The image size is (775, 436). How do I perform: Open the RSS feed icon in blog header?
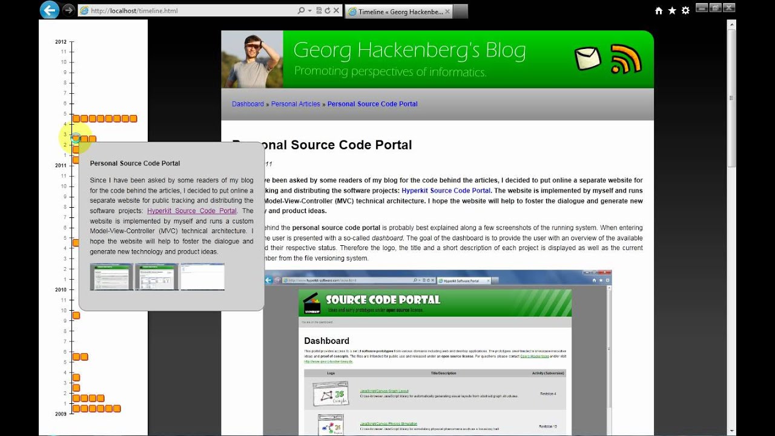pos(625,59)
